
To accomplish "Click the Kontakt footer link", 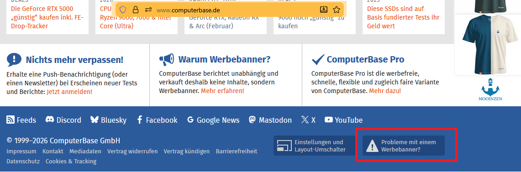I will 53,151.
